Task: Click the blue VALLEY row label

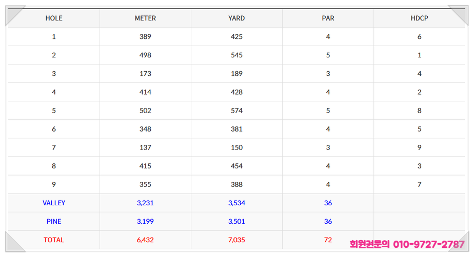Action: [54, 203]
